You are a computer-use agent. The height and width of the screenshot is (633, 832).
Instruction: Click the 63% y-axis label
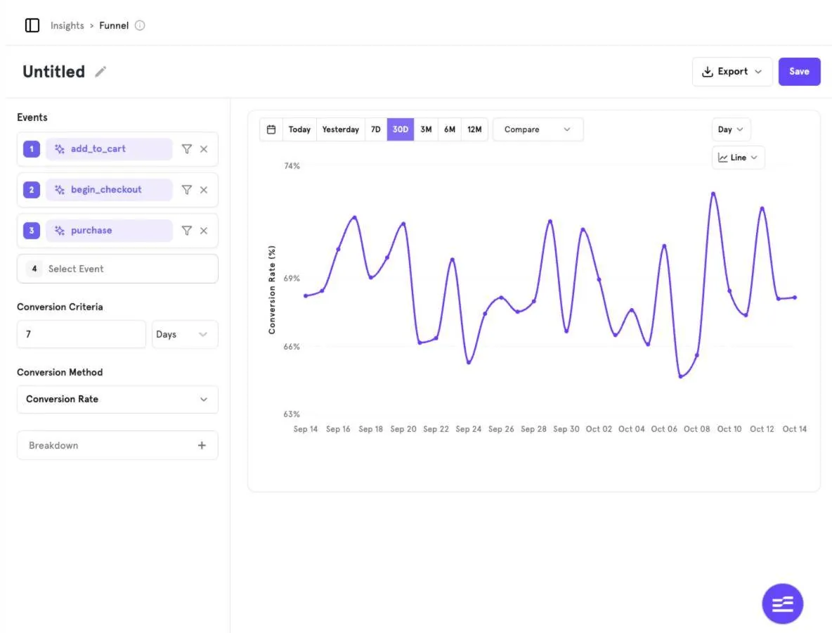coord(292,414)
